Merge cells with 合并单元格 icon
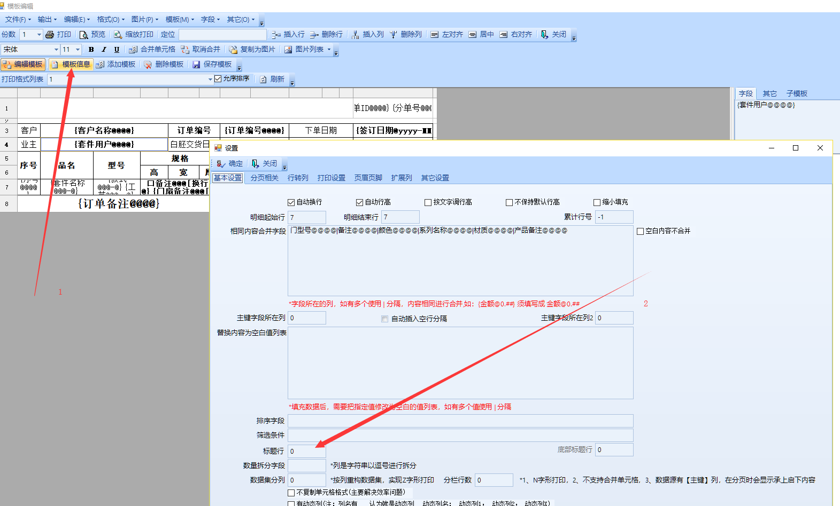The image size is (840, 506). point(133,50)
